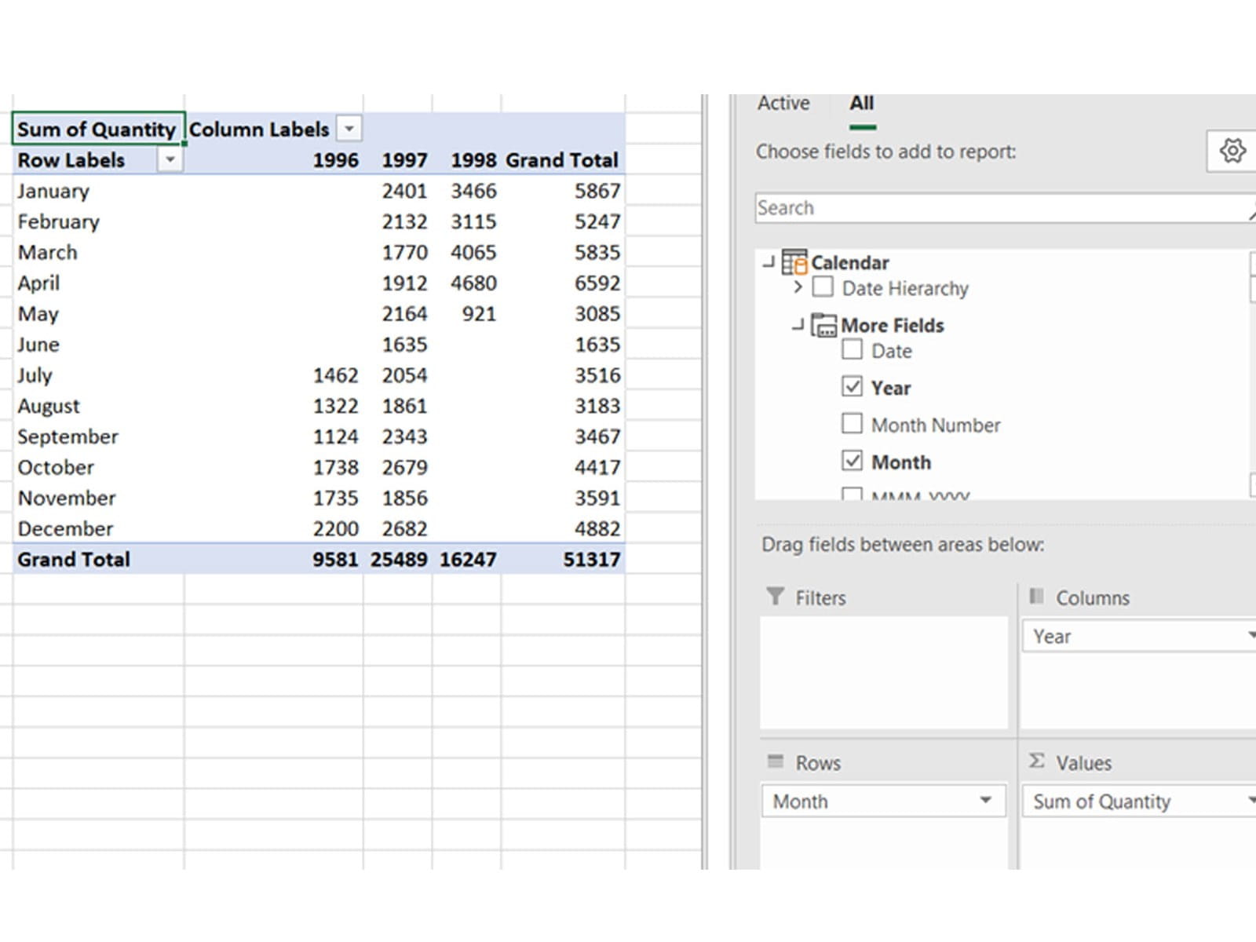Click the More Fields folder icon

pos(823,325)
